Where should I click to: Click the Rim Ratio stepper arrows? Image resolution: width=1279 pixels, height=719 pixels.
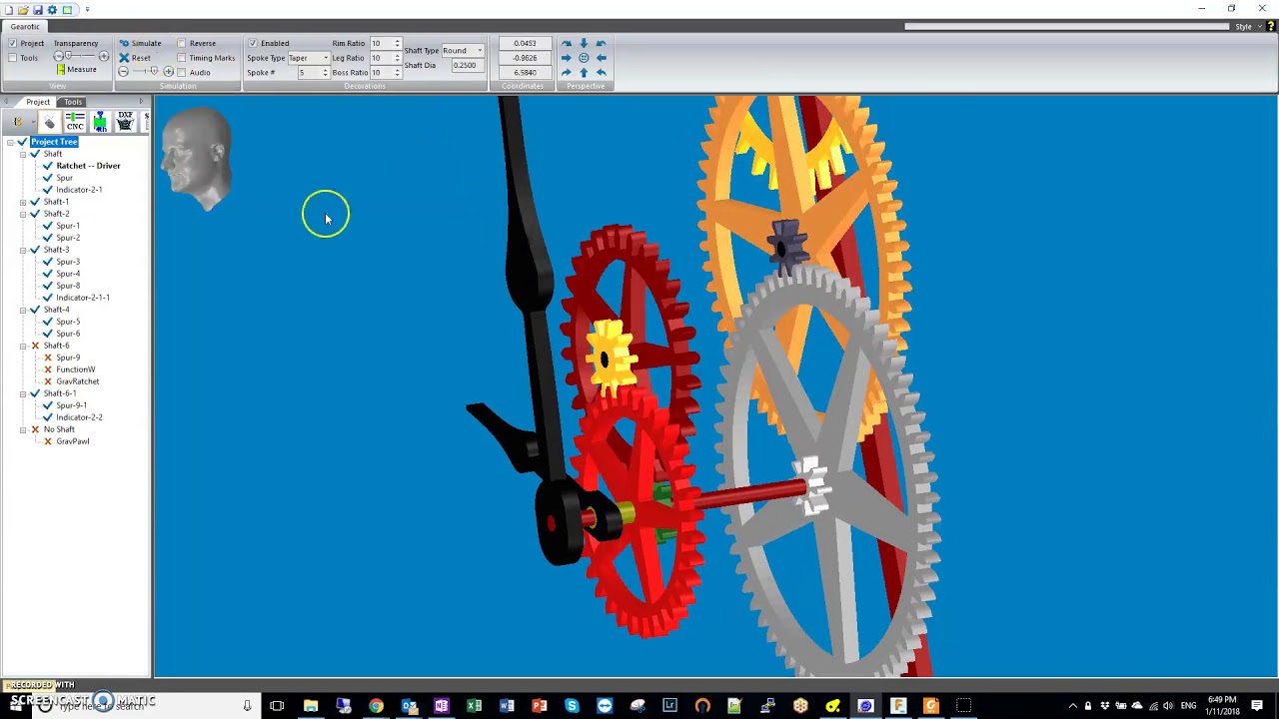pyautogui.click(x=397, y=43)
